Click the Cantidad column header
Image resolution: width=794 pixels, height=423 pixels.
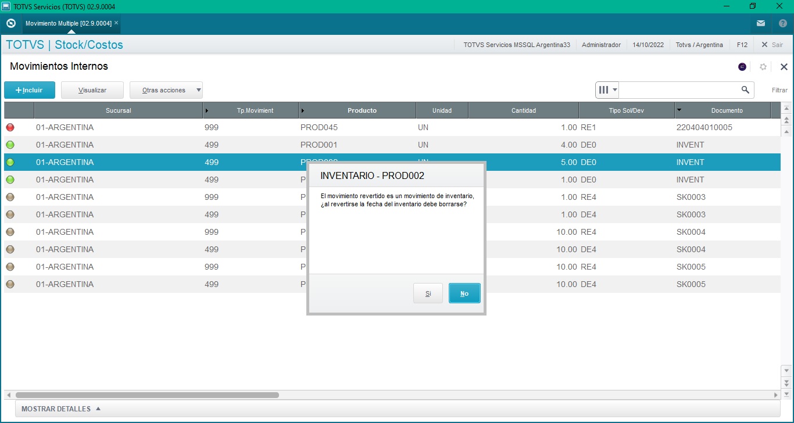(524, 110)
